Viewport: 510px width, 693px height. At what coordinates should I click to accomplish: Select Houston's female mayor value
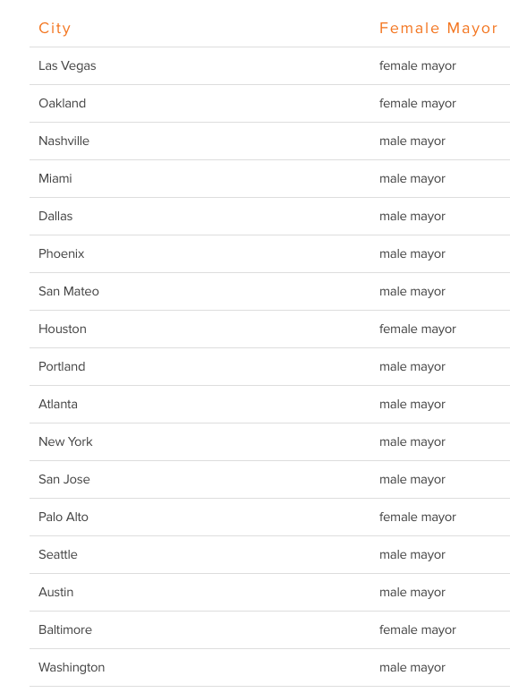418,329
